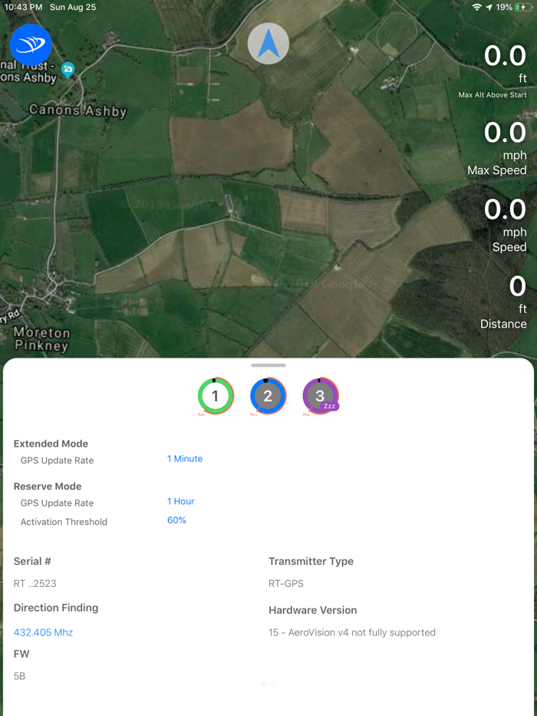Tap the 'Hardware Version' heading
Image resolution: width=537 pixels, height=716 pixels.
[313, 610]
